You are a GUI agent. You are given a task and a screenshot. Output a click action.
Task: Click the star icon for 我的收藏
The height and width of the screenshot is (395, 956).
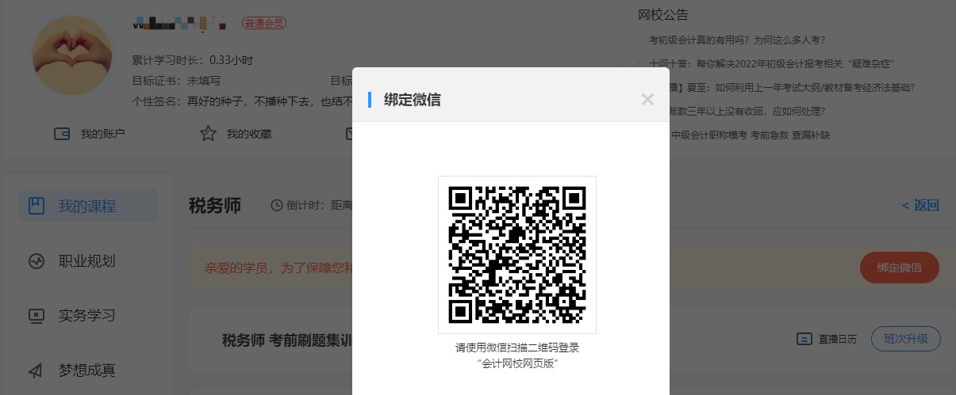click(208, 134)
